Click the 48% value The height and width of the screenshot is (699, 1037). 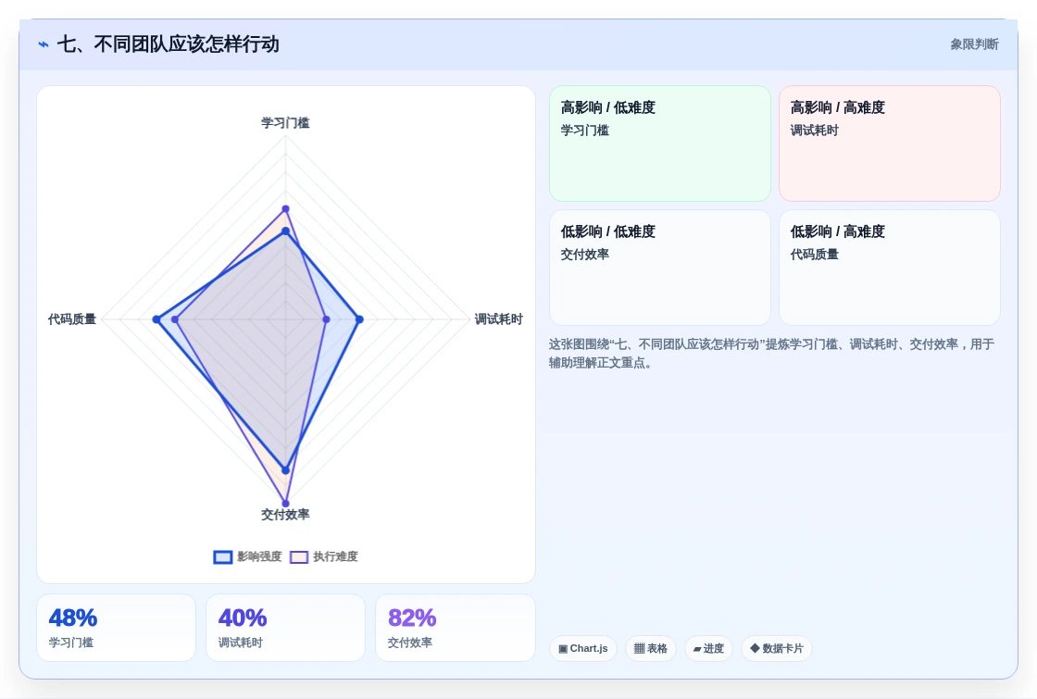pyautogui.click(x=73, y=618)
